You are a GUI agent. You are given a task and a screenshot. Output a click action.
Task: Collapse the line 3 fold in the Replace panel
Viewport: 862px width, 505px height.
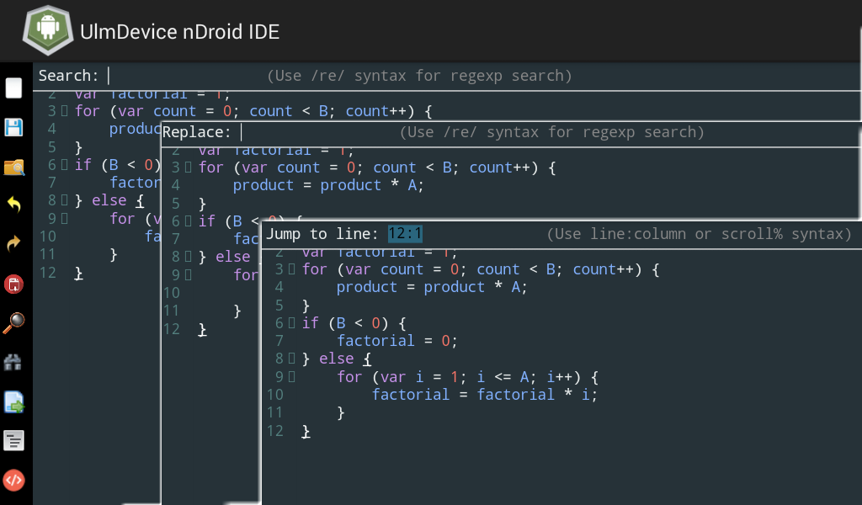(x=188, y=167)
